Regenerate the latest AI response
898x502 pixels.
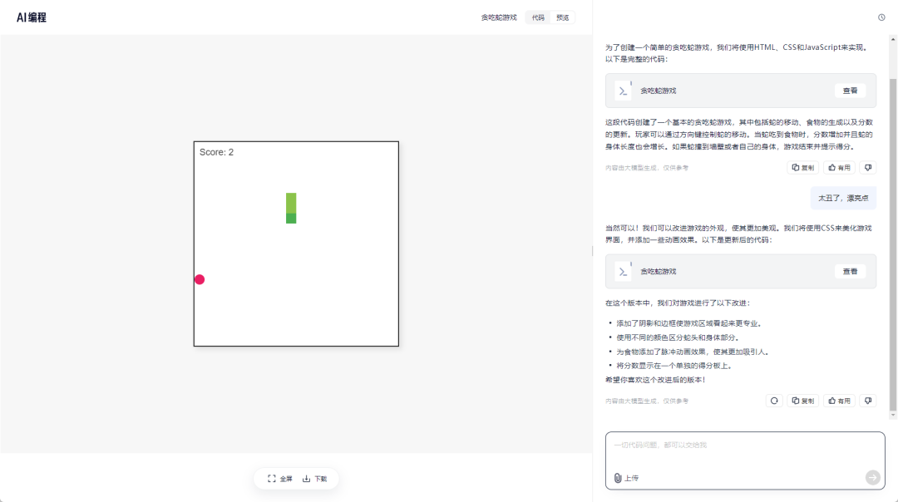coord(774,401)
